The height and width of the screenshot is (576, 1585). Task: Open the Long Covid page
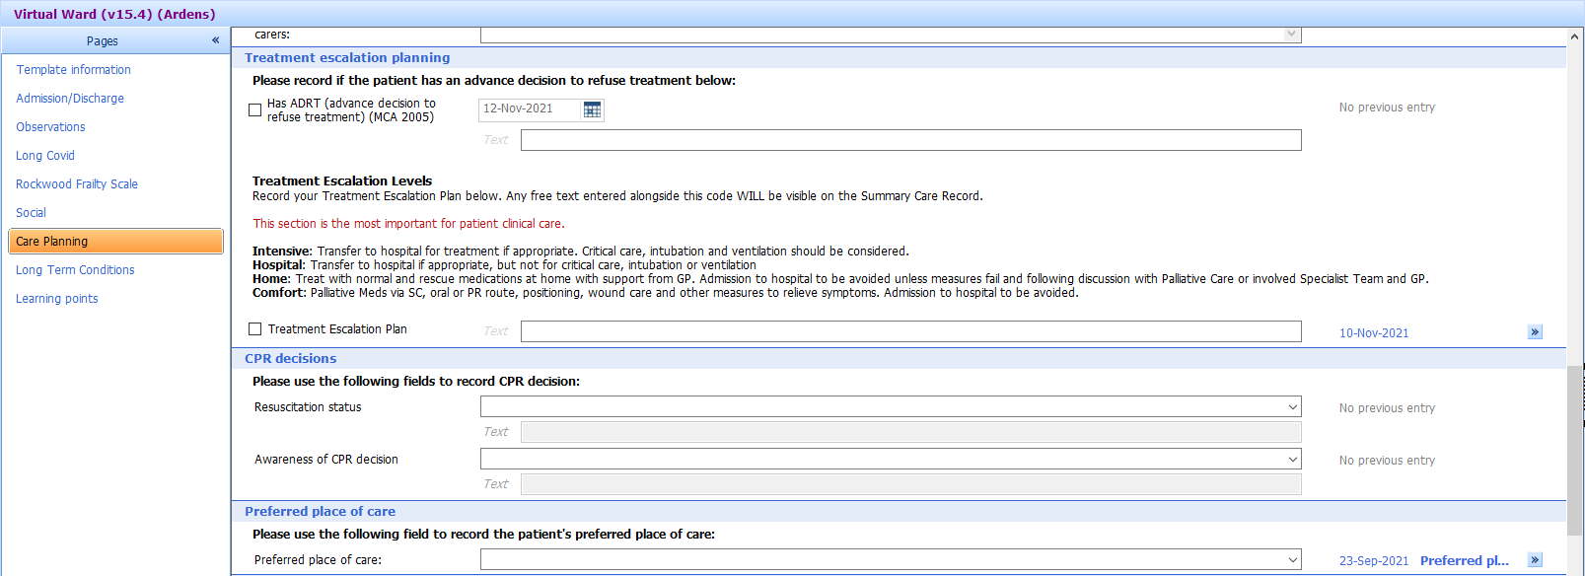[x=44, y=155]
